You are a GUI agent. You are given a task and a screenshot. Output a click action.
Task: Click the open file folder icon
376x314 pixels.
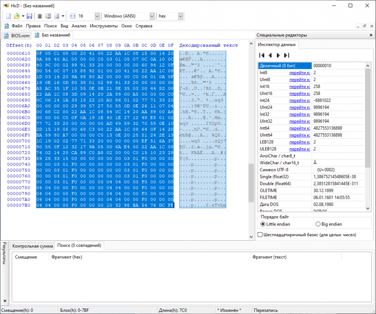click(17, 16)
